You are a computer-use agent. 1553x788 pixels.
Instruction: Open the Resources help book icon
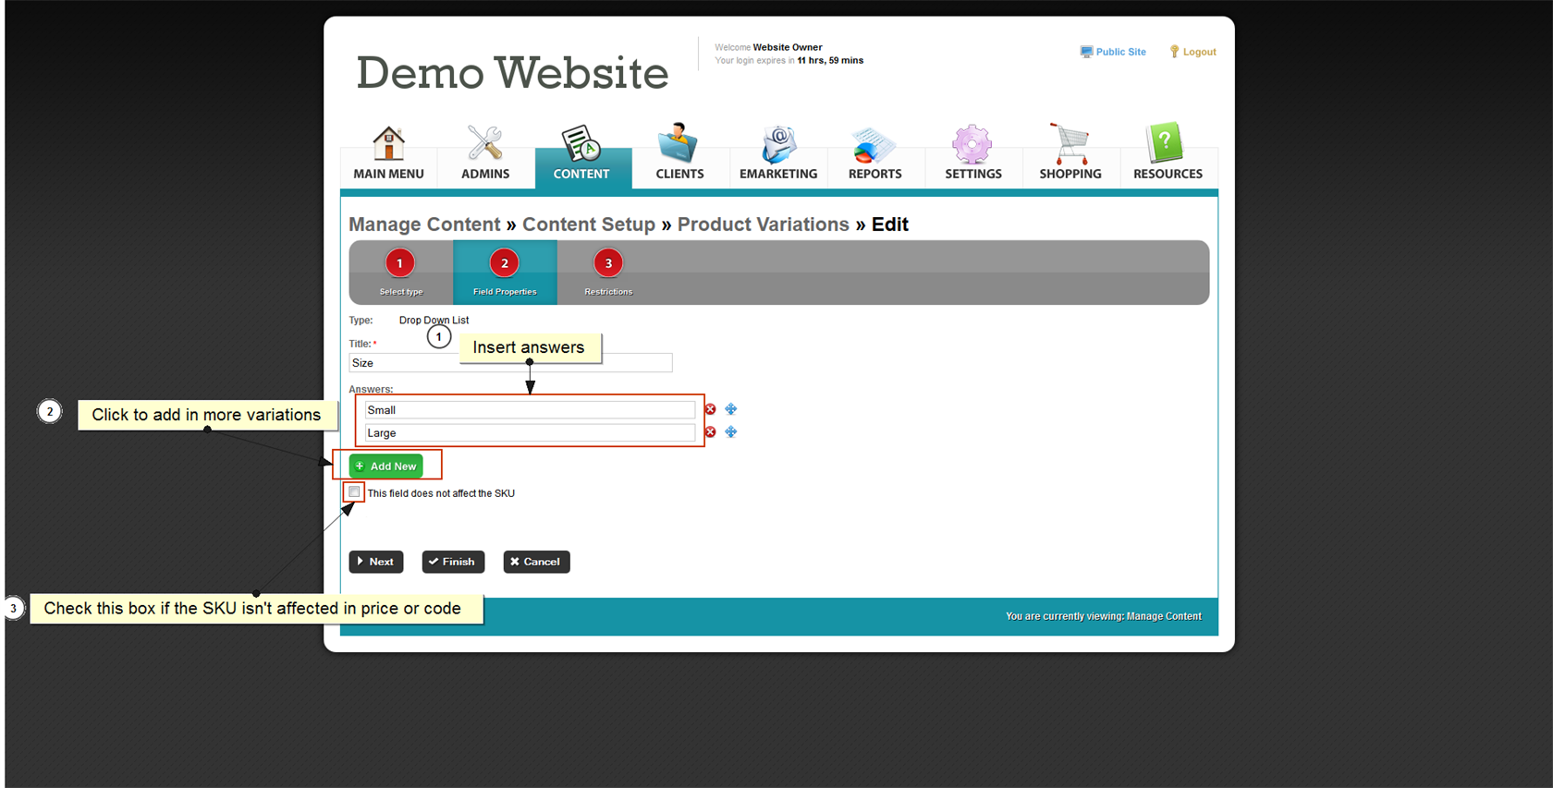point(1167,145)
